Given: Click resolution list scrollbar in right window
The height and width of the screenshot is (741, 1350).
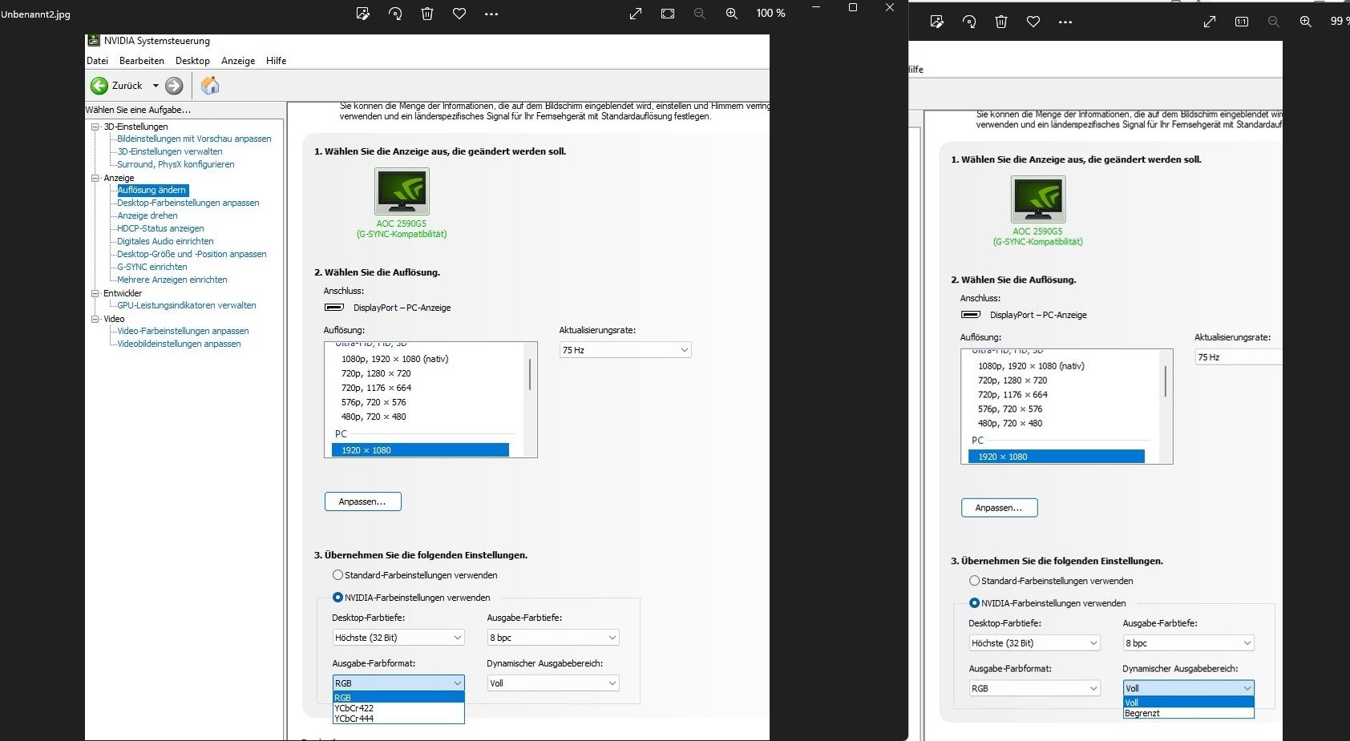Looking at the screenshot, I should tap(1166, 381).
